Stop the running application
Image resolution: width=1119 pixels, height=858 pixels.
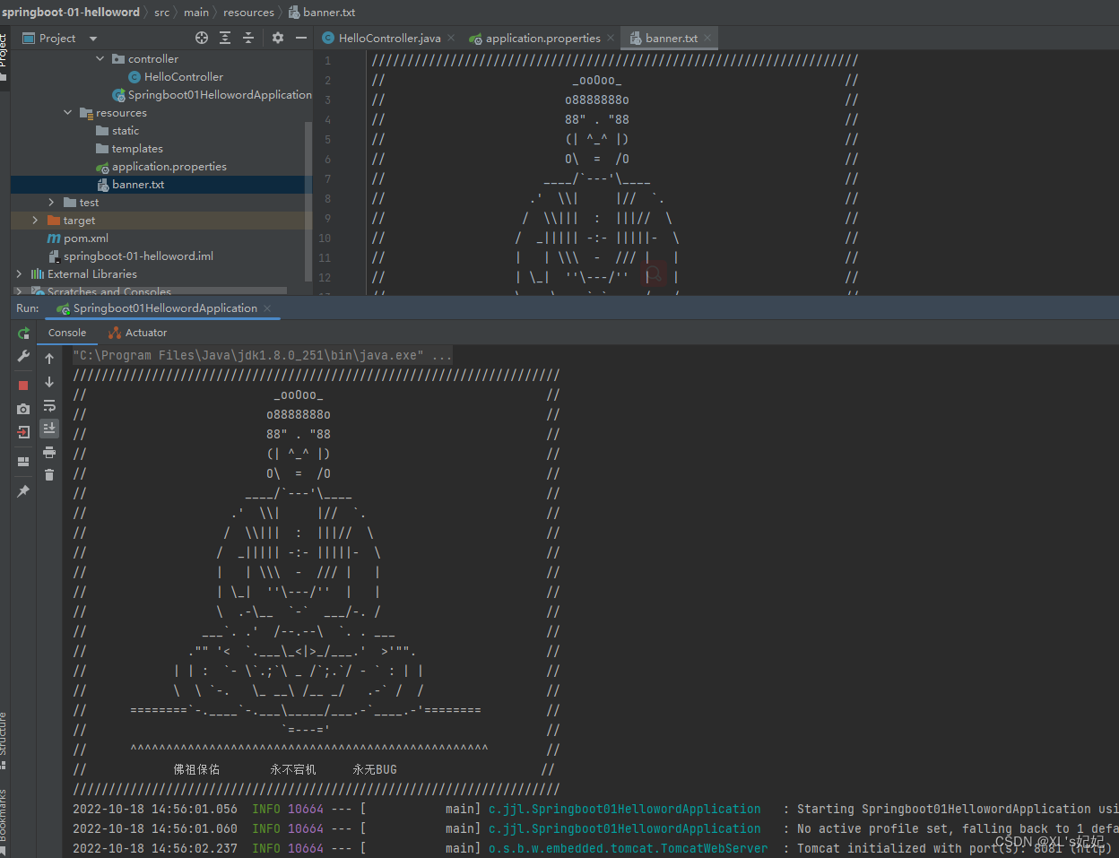pos(22,385)
